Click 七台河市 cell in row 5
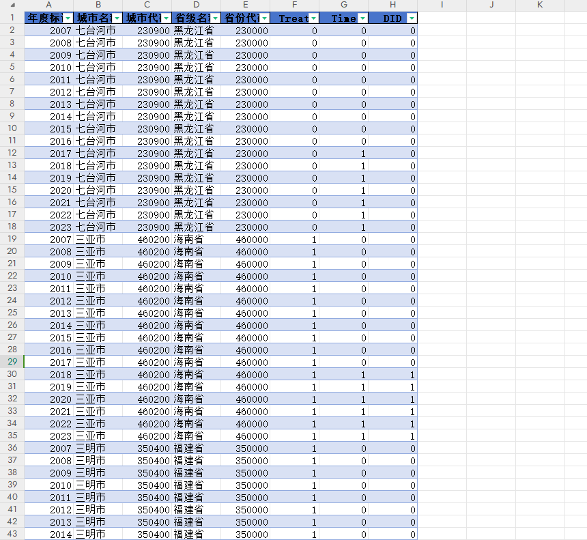 click(x=98, y=68)
